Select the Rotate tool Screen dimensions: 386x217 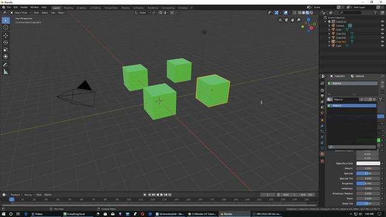coord(5,42)
